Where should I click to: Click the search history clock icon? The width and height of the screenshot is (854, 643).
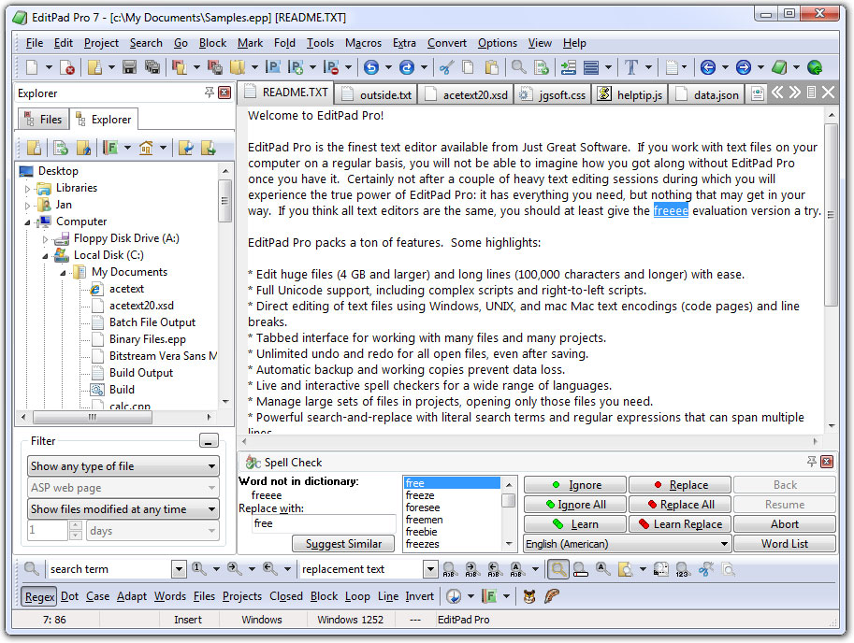pos(453,596)
